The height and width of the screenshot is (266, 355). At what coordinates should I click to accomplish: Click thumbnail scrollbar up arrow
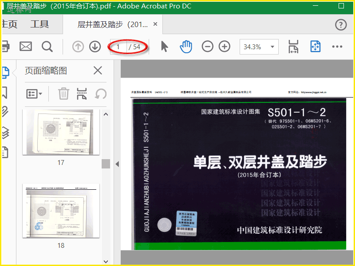click(106, 114)
